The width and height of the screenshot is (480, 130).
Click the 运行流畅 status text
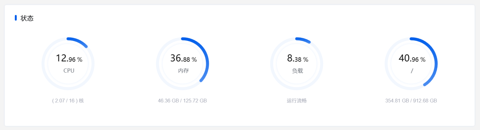click(x=297, y=101)
